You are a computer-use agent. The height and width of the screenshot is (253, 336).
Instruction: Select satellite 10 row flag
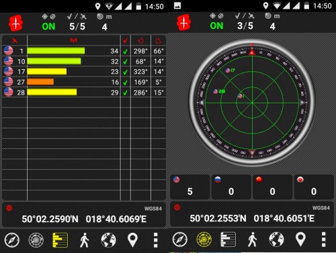click(9, 61)
